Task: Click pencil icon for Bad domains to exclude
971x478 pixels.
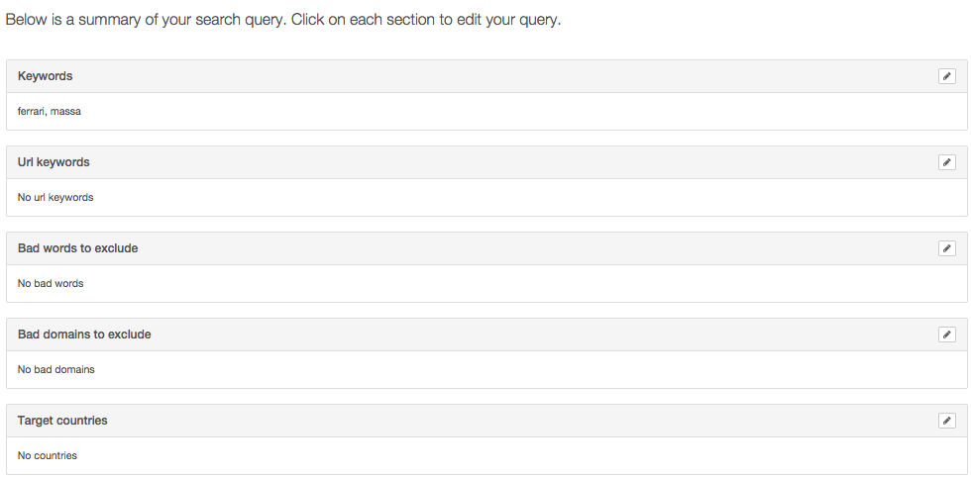Action: 946,335
